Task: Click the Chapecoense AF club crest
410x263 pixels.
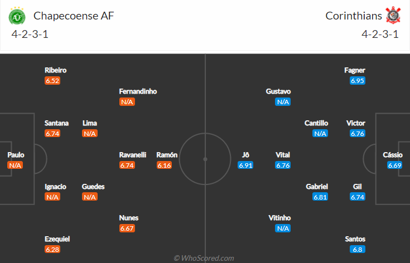Action: pyautogui.click(x=17, y=16)
